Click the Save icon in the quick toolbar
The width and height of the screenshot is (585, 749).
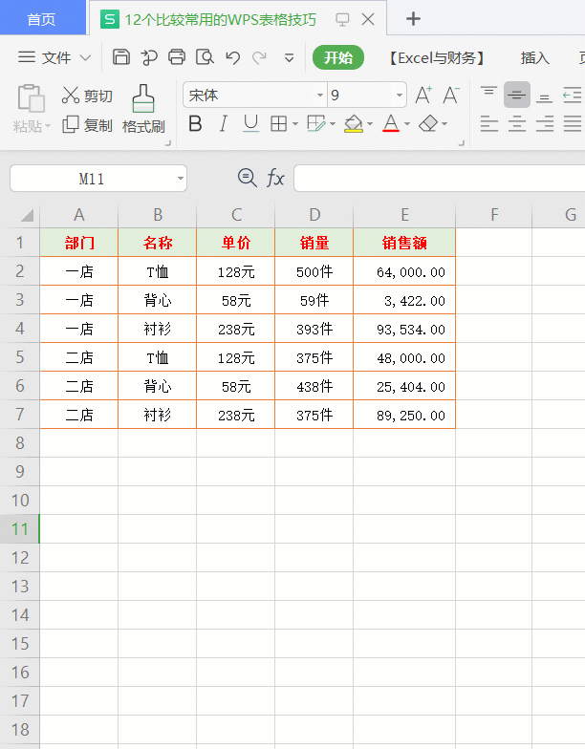click(x=120, y=57)
